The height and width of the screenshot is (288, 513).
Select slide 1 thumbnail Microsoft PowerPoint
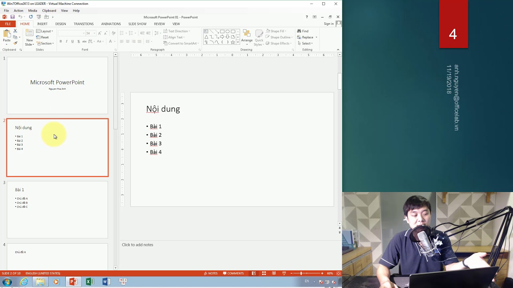tap(57, 85)
